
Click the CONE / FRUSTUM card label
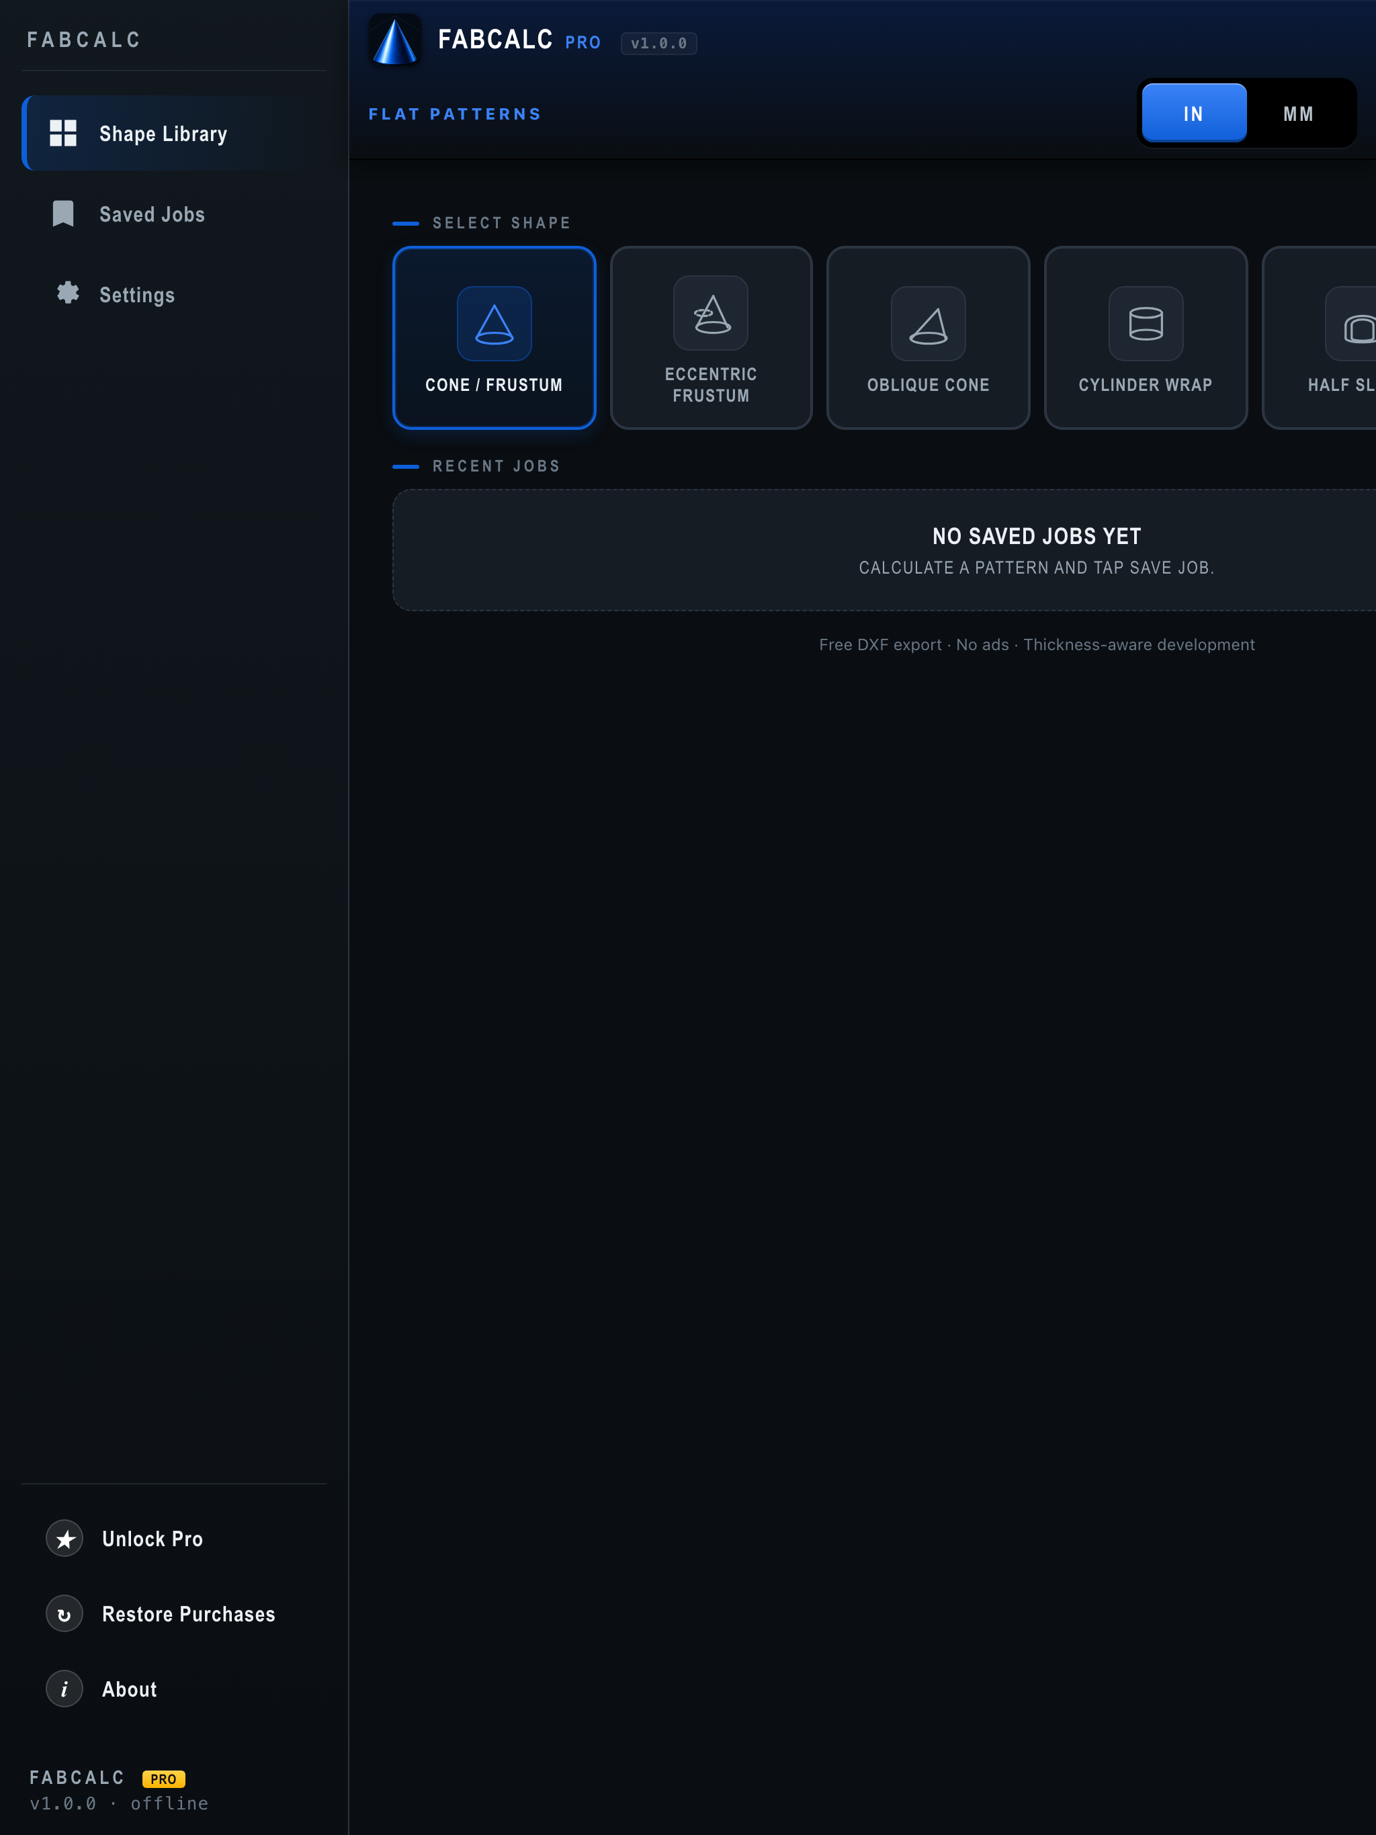click(494, 385)
